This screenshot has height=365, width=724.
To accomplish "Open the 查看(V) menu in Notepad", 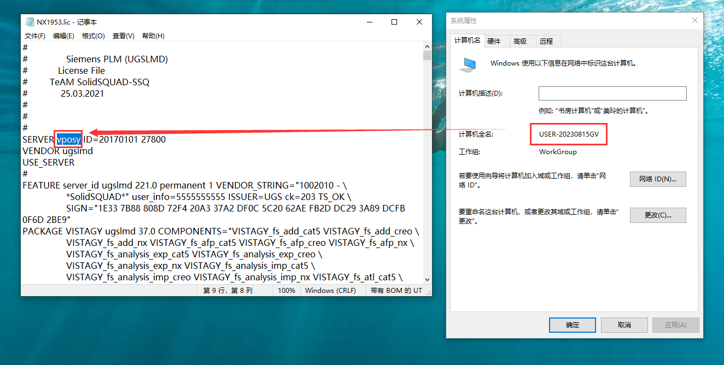I will tap(123, 36).
